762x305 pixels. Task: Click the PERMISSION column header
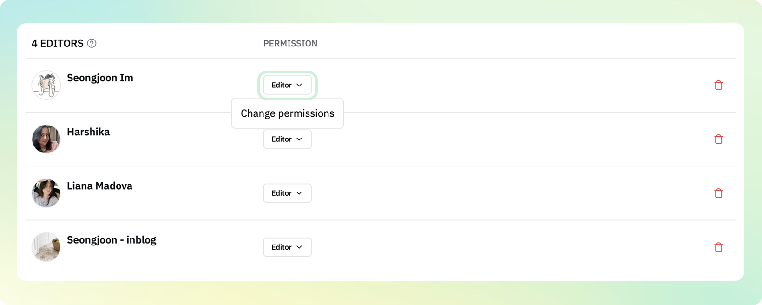pos(290,43)
